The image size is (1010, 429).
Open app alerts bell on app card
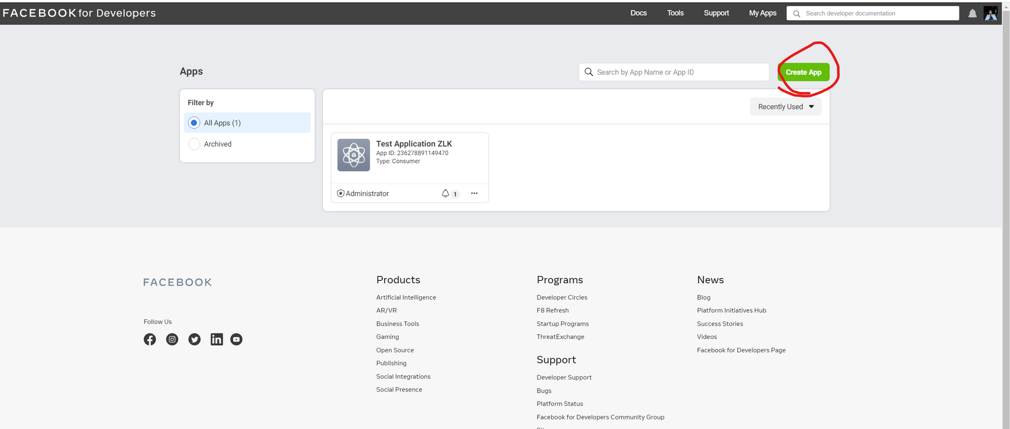445,193
